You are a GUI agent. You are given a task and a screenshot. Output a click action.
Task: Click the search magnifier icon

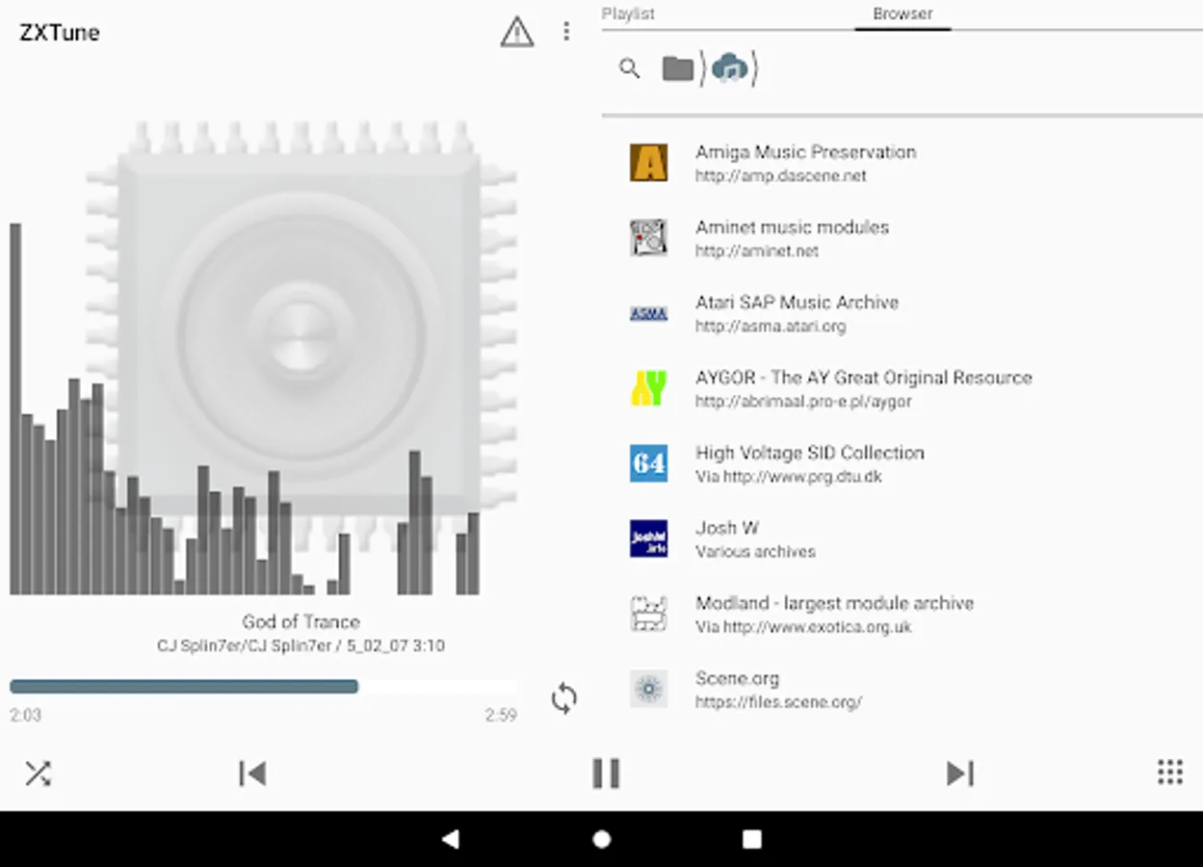click(629, 68)
